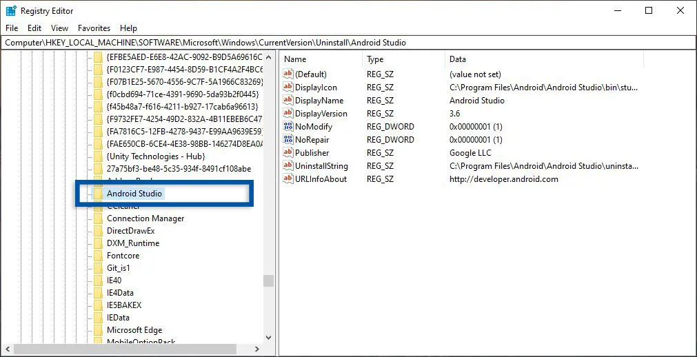
Task: Select the DisplayName string value icon
Action: coord(288,100)
